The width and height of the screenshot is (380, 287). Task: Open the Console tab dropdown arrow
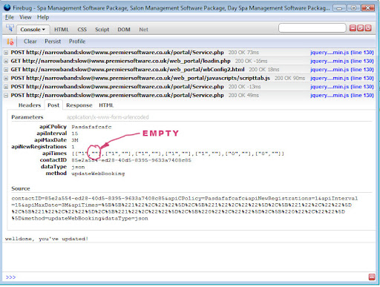tap(44, 30)
